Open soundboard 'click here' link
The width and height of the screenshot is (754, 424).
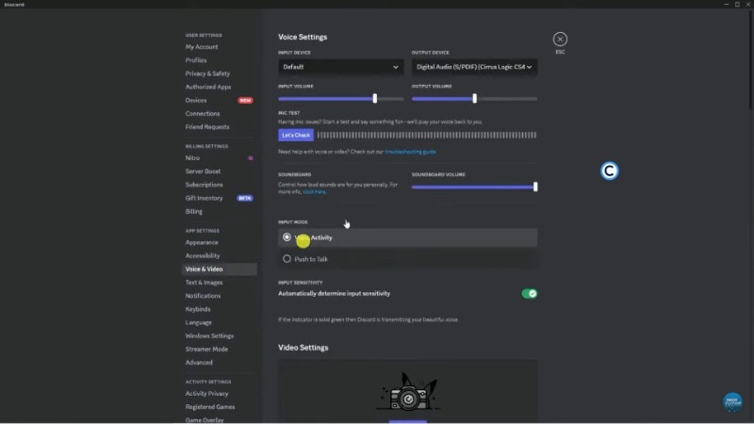pyautogui.click(x=314, y=192)
